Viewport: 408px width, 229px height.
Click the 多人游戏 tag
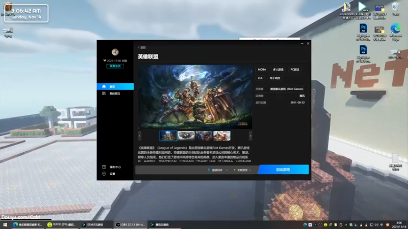[x=278, y=70]
